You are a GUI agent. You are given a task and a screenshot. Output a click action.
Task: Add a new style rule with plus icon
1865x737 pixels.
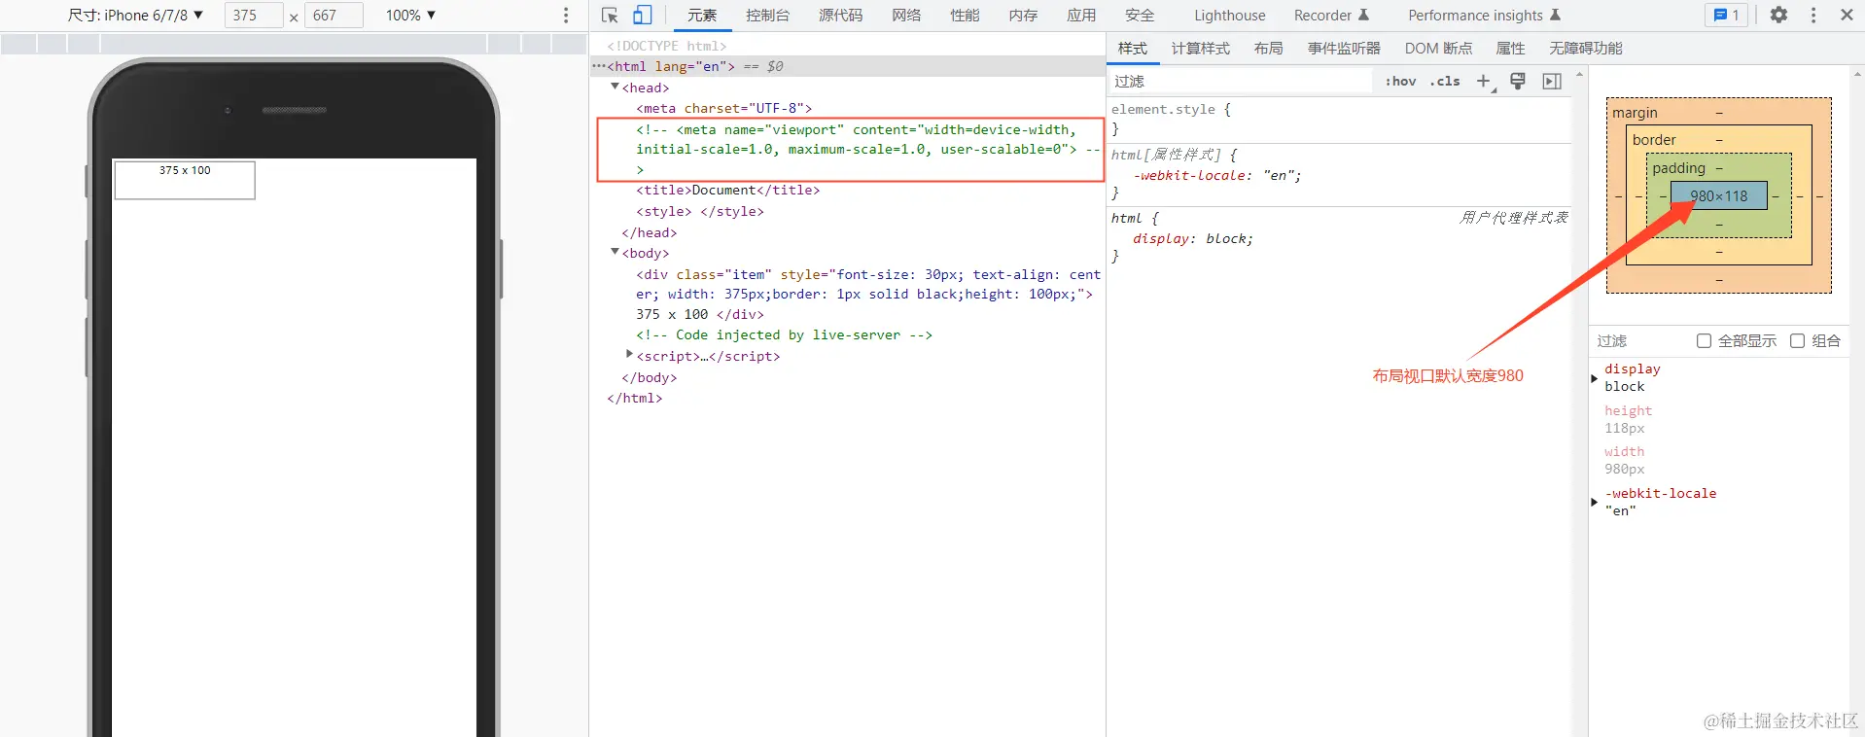click(1484, 82)
